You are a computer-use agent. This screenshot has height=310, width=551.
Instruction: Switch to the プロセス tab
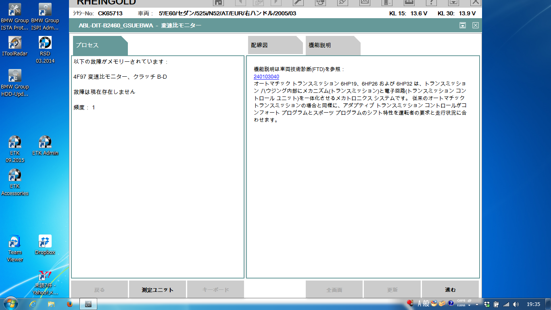(x=100, y=45)
